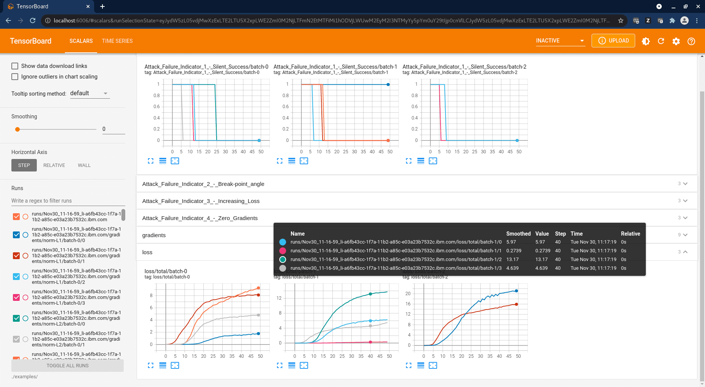Expand the loss/total/batch-1 chart to full size
The image size is (705, 387).
pyautogui.click(x=280, y=365)
